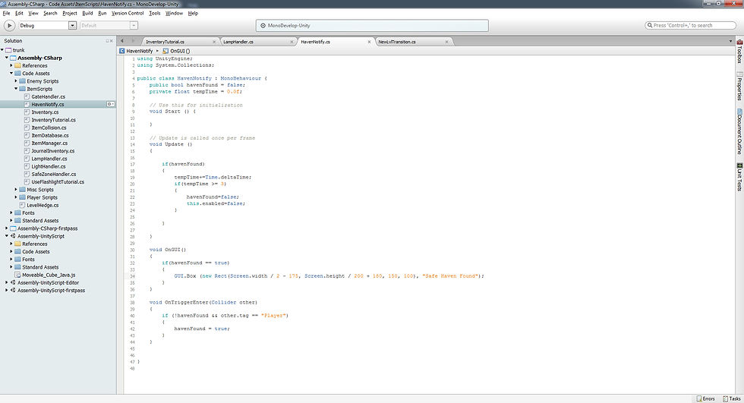Run the project with the play button
This screenshot has height=403, width=744.
tap(9, 26)
